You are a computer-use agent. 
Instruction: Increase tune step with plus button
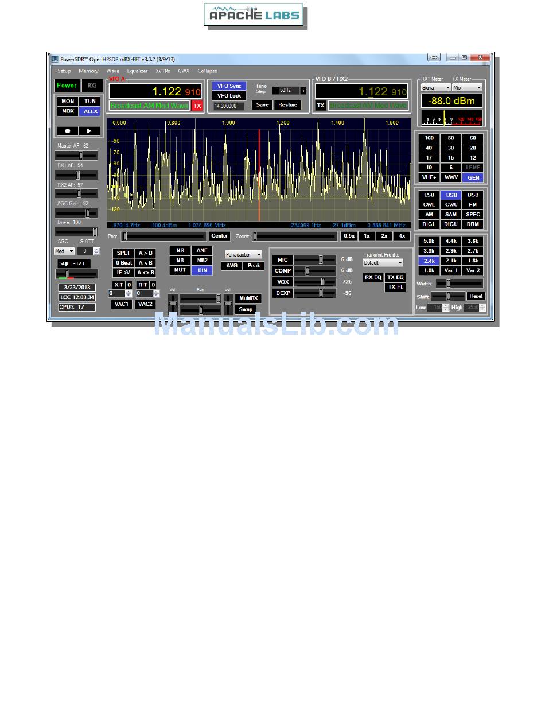303,91
